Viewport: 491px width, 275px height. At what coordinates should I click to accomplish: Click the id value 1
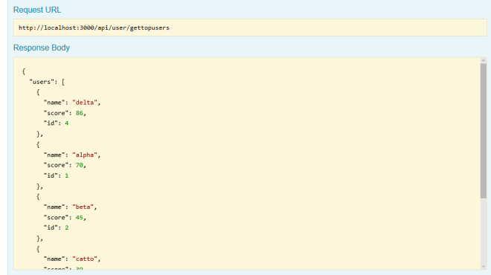[67, 175]
